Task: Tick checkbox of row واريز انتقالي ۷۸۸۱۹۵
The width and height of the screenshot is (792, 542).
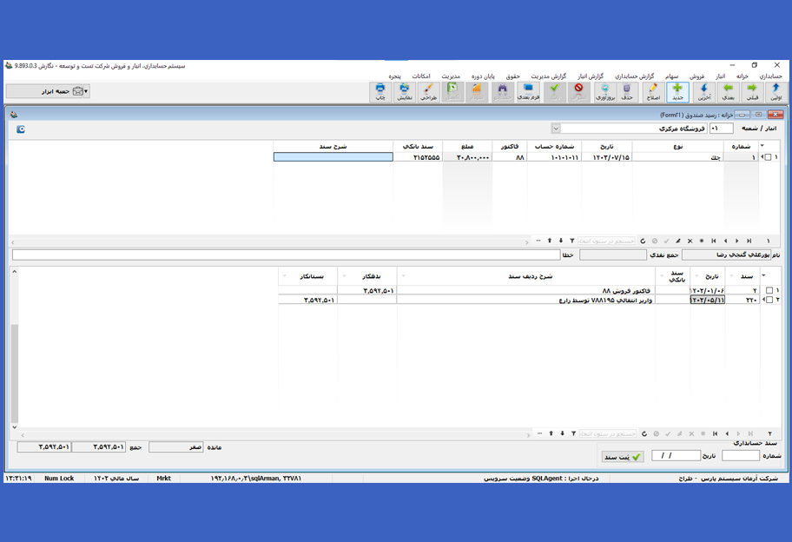Action: [x=769, y=300]
